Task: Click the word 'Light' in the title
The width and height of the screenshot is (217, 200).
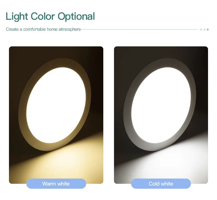Action: pos(17,17)
